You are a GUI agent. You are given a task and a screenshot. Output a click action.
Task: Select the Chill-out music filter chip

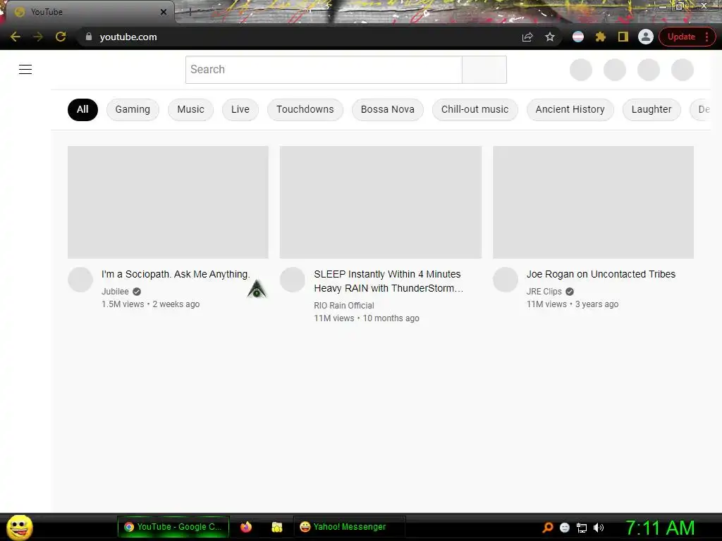(475, 109)
